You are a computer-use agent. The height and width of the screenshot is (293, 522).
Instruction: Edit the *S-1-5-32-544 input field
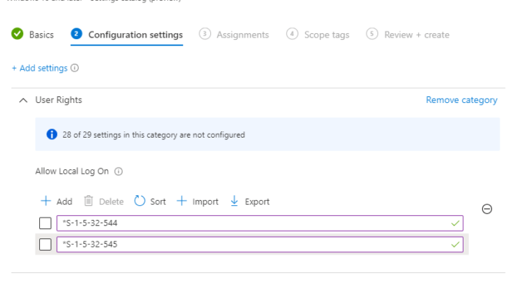coord(259,223)
